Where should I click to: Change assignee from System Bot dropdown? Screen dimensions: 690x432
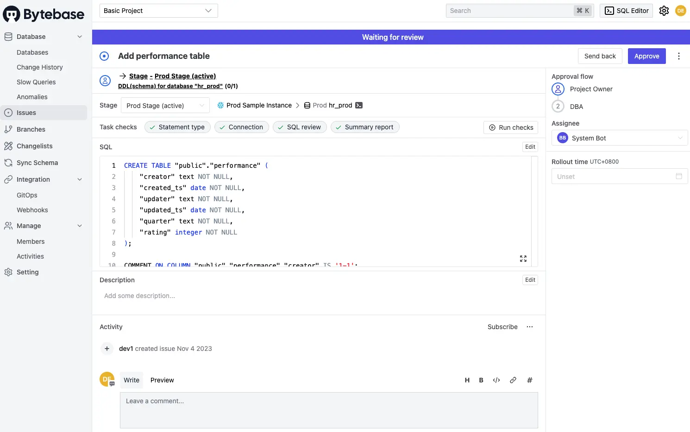coord(619,138)
